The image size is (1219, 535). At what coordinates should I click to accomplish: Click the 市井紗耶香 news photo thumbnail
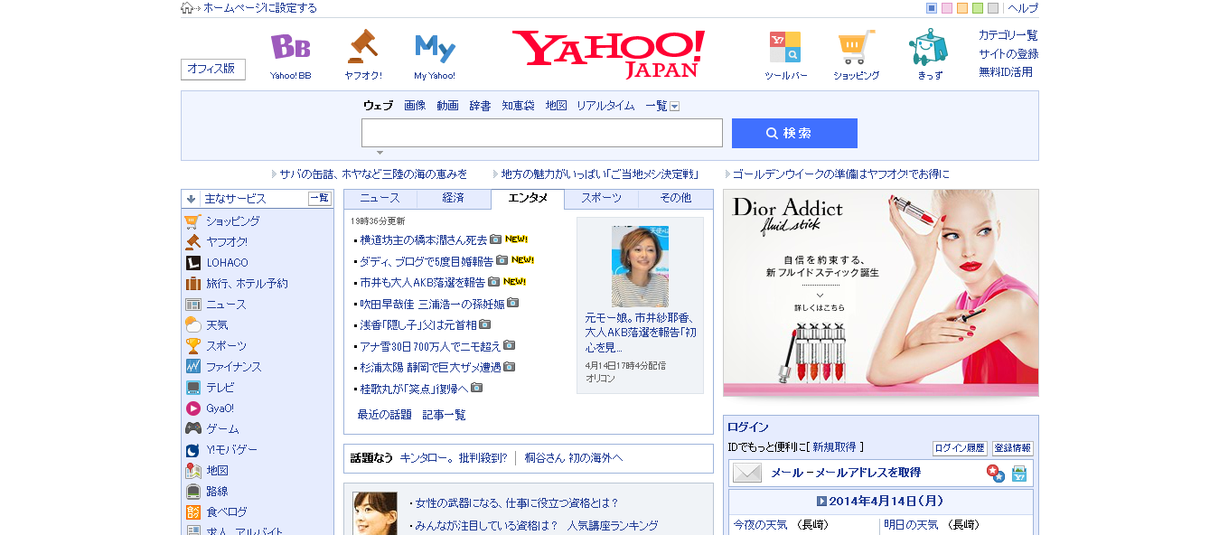tap(640, 267)
